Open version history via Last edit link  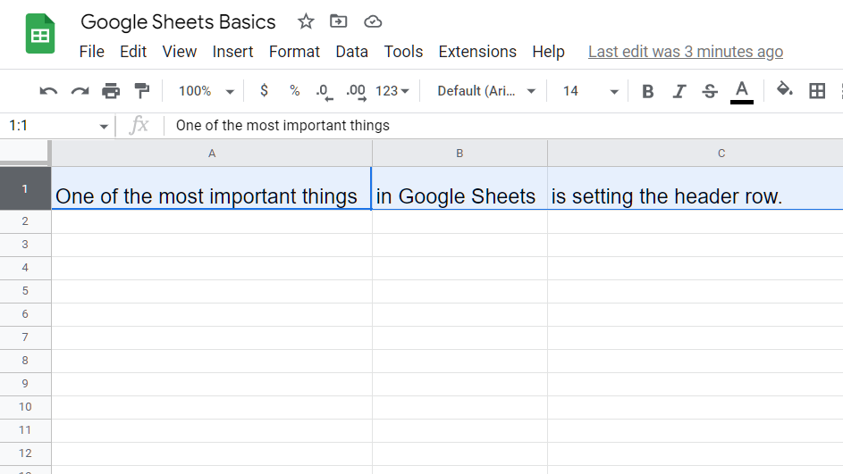pos(686,52)
